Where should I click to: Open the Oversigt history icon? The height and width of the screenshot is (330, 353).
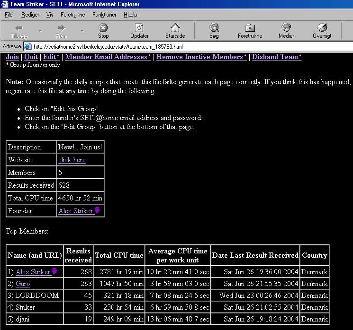coord(322,27)
